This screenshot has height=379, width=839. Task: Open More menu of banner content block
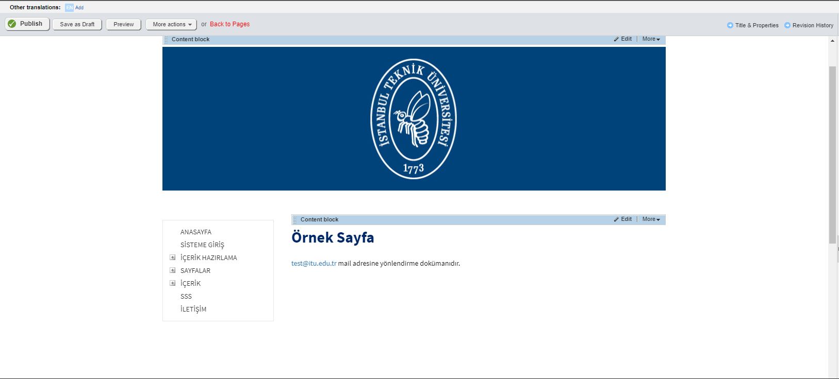coord(651,39)
